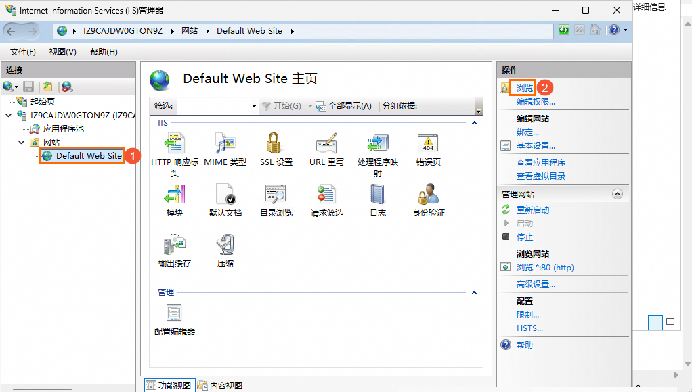Click the blue help question icon top right
This screenshot has width=692, height=392.
pos(614,30)
